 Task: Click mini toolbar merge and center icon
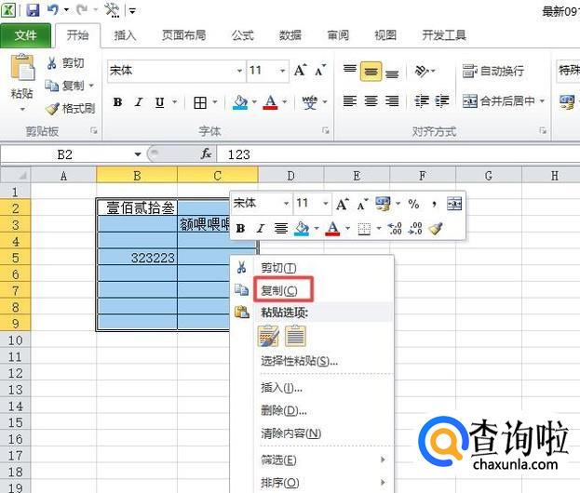point(454,204)
